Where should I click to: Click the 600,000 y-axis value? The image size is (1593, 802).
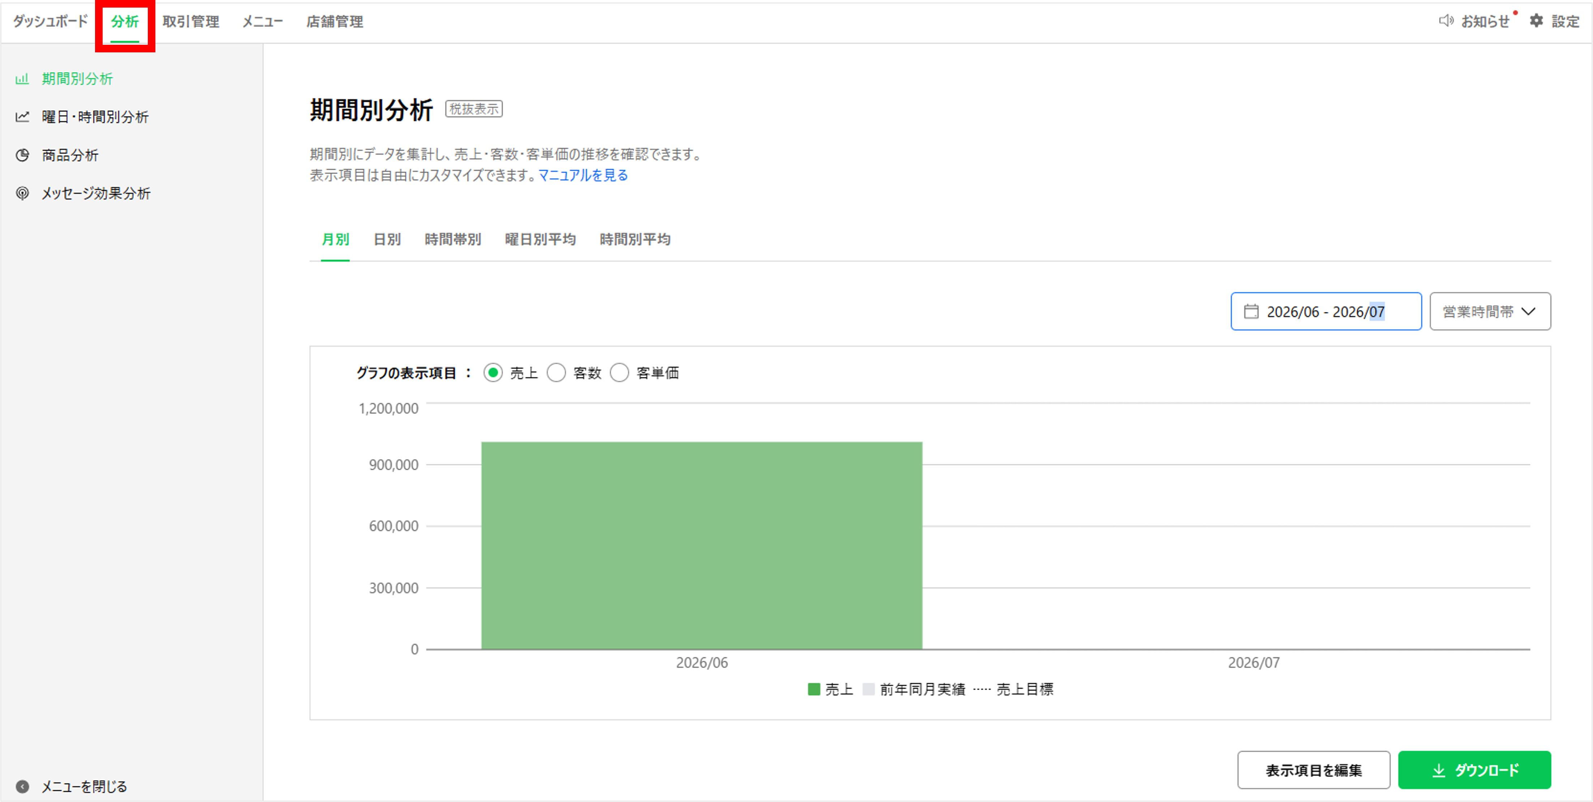393,526
